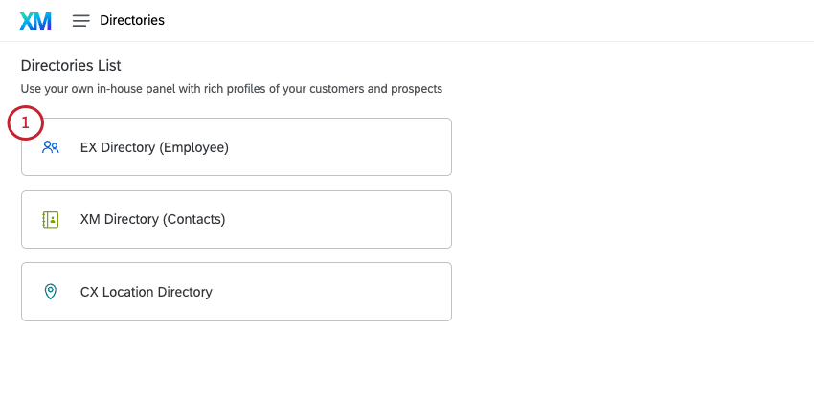Viewport: 814px width, 397px height.
Task: Click the word "(Employee)" in first card
Action: point(193,147)
